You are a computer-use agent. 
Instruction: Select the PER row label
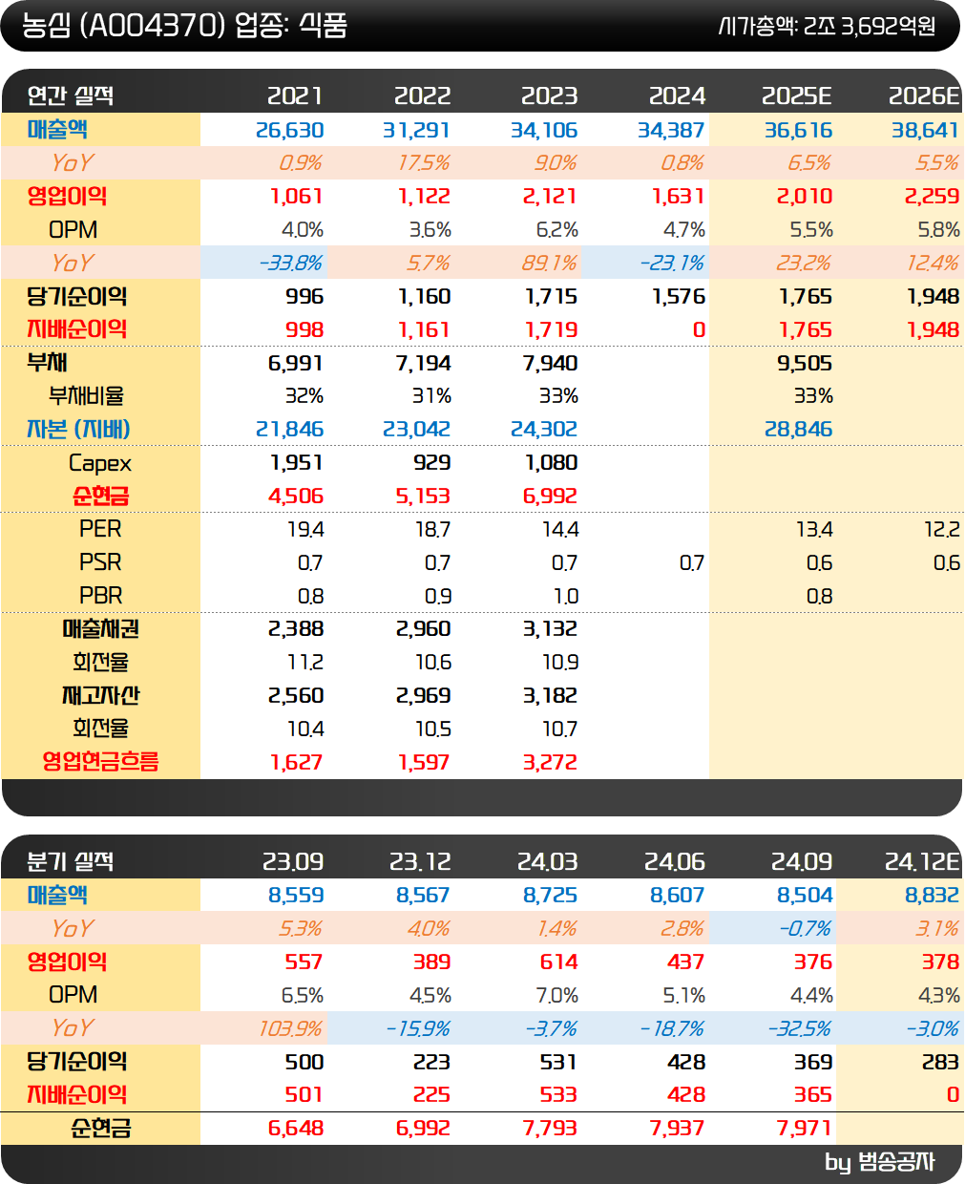pyautogui.click(x=100, y=529)
